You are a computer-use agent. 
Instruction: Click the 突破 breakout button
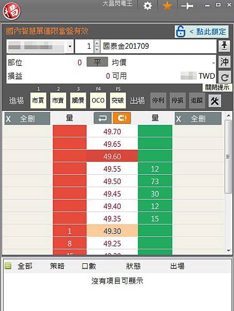pos(118,101)
